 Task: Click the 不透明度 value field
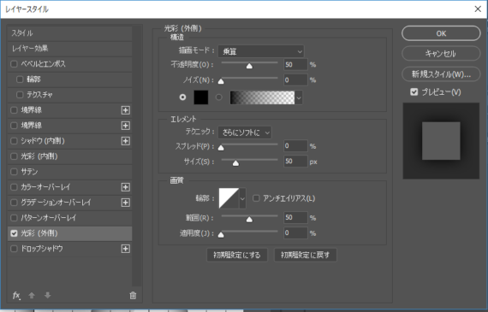pyautogui.click(x=295, y=65)
